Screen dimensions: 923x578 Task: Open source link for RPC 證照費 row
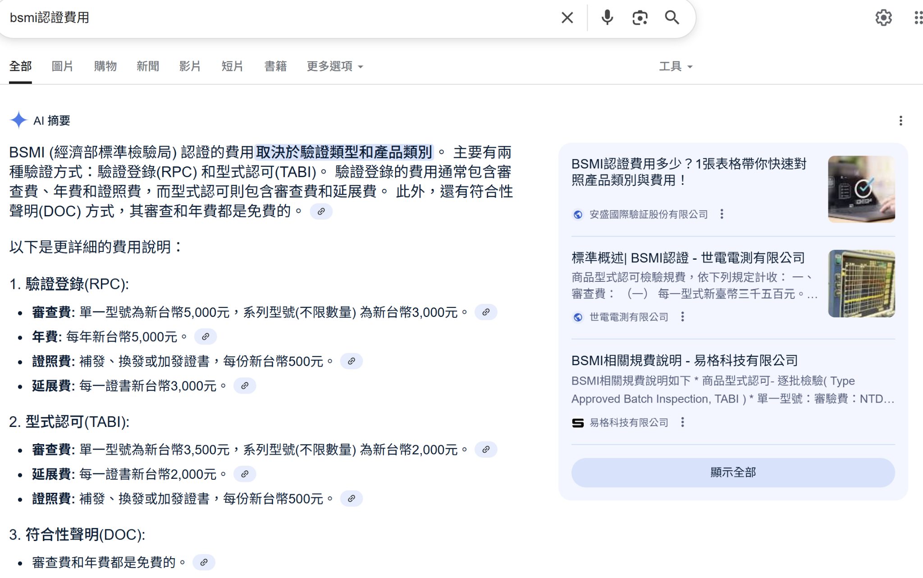pos(352,361)
